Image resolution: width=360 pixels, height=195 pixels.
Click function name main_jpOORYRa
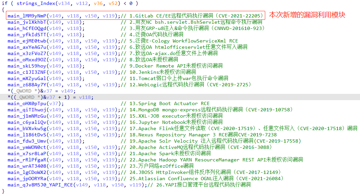[x=27, y=179]
